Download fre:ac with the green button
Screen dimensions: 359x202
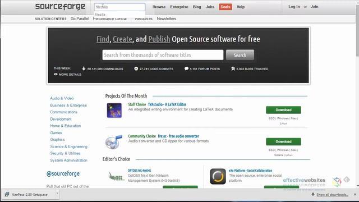tap(283, 141)
